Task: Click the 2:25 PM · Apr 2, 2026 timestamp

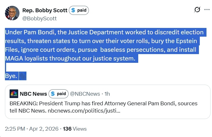Action: 31,129
